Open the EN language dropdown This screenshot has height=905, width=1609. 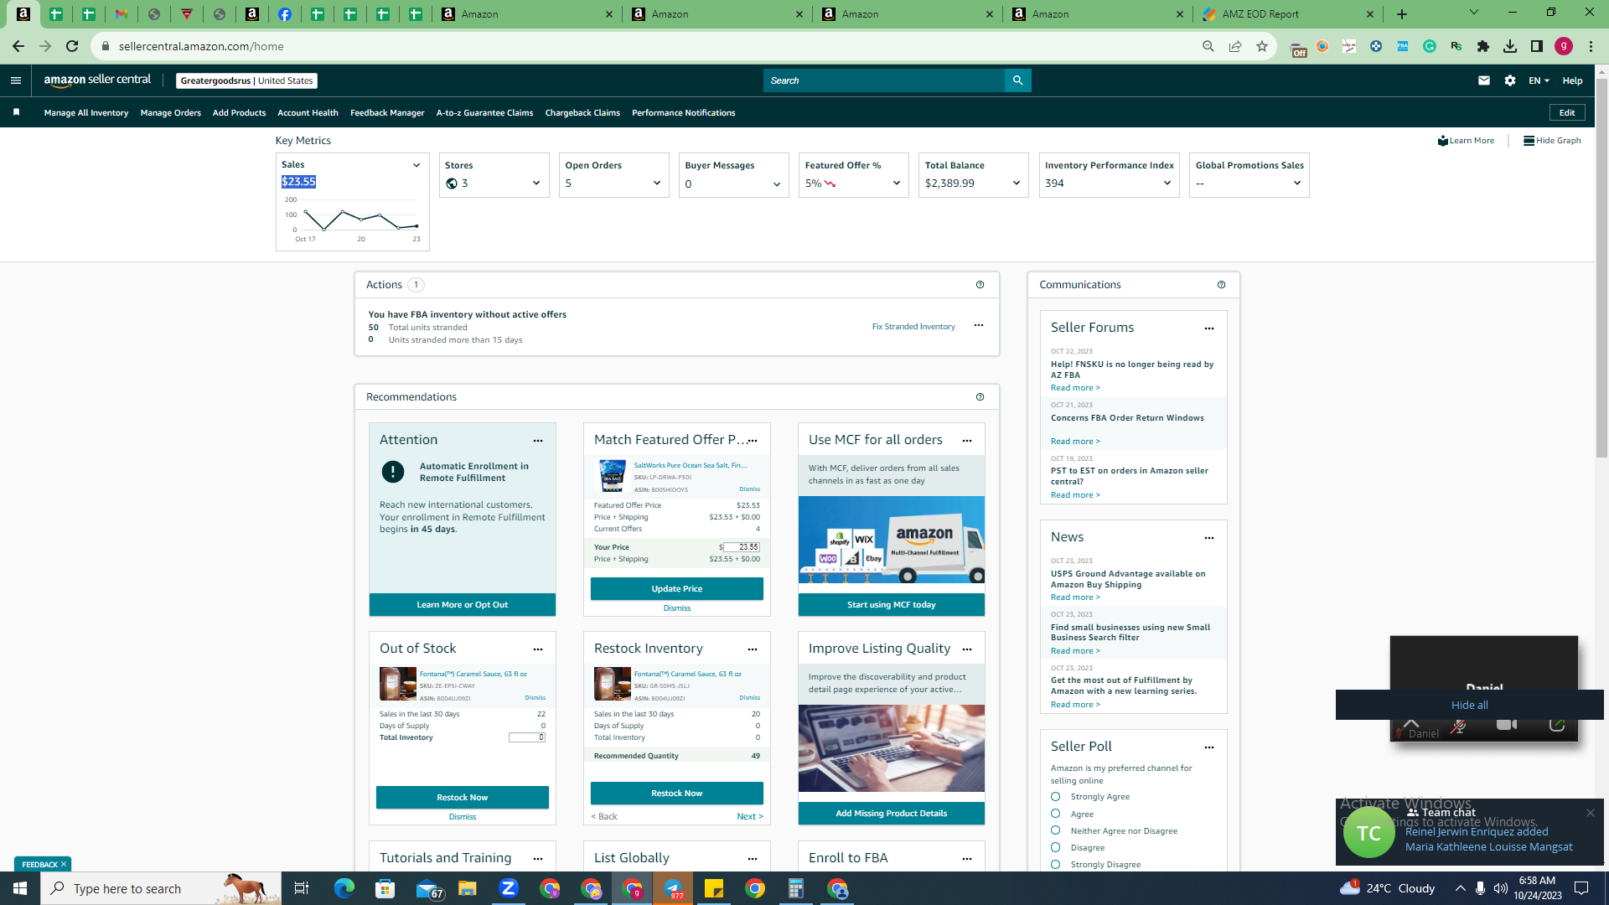point(1539,80)
